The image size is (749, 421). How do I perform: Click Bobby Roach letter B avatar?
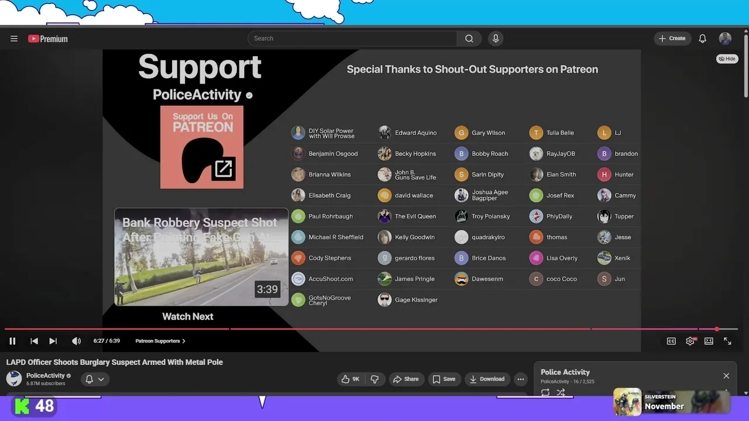click(462, 154)
